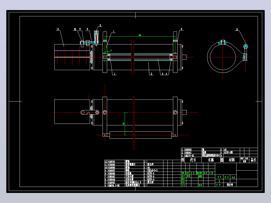This screenshot has width=271, height=203.
Task: Select balloon label 3 below the roller
Action: point(162,74)
